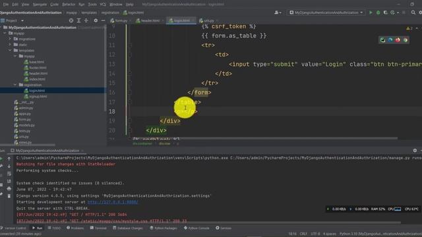
Task: Click the down-arrow in Run console
Action: tap(9, 167)
